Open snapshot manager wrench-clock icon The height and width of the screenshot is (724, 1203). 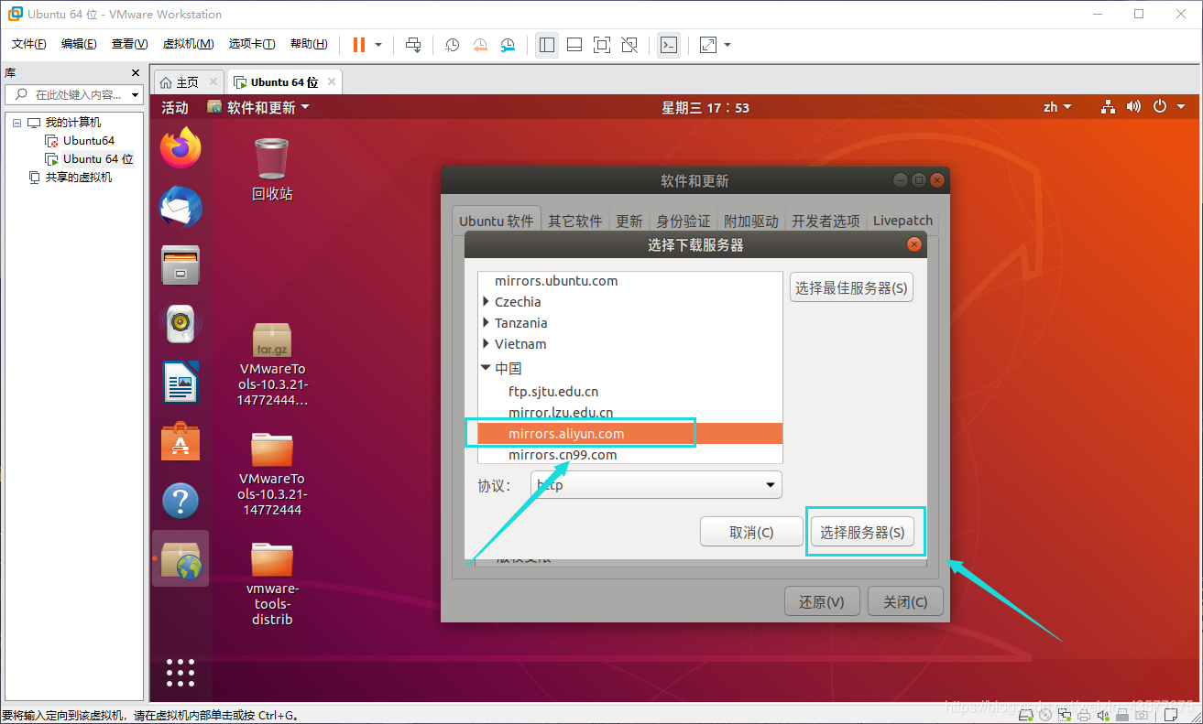tap(508, 45)
